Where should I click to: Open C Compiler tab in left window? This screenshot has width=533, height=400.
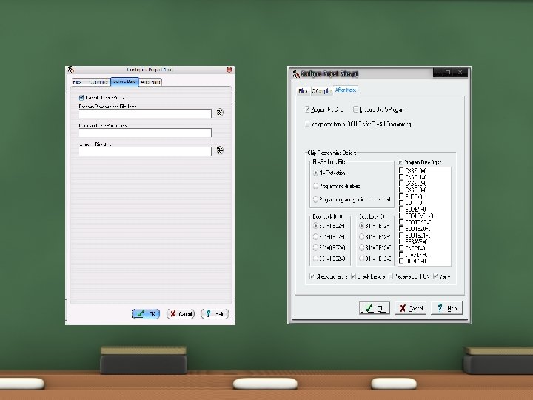98,82
